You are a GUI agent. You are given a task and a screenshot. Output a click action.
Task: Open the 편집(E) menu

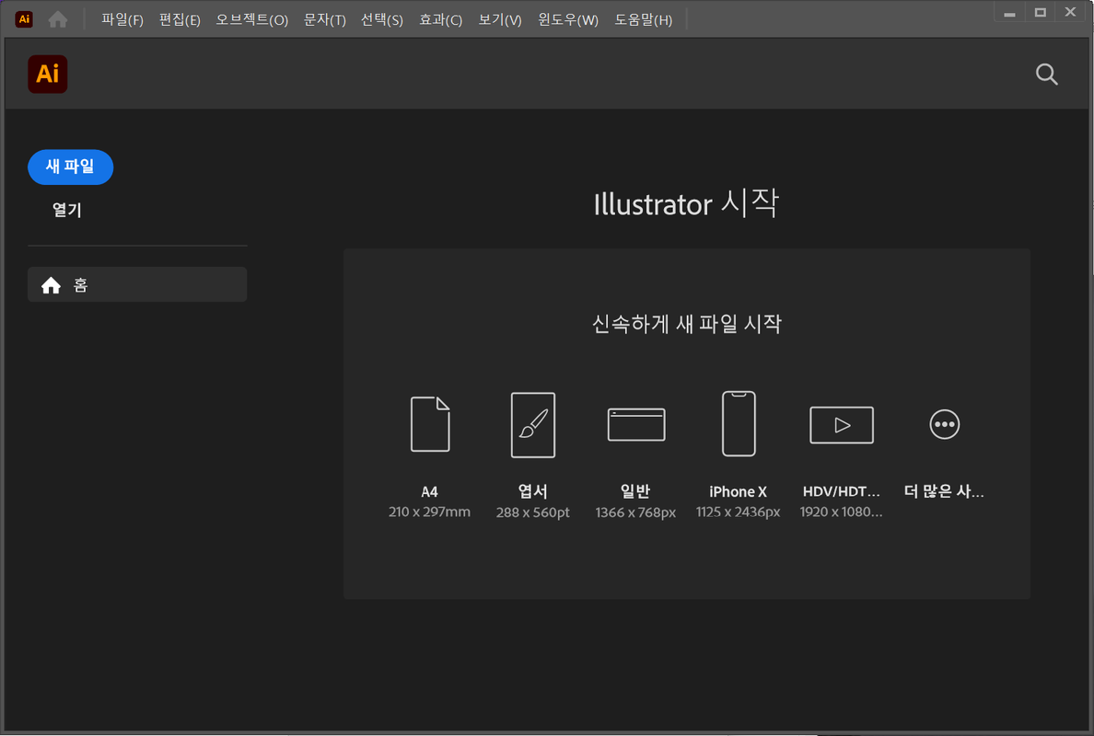click(180, 19)
